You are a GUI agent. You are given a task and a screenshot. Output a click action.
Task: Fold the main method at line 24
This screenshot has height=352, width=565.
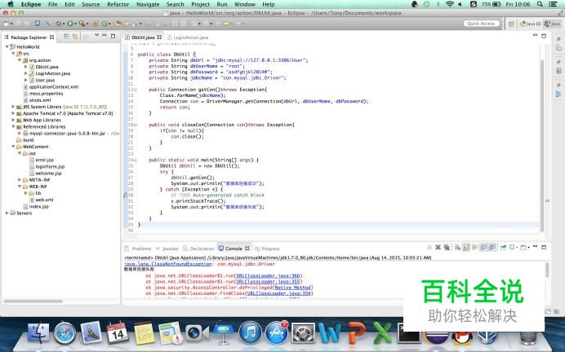pyautogui.click(x=136, y=160)
